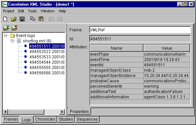
Task: Click the Undo arrow icon
Action: coord(51,19)
